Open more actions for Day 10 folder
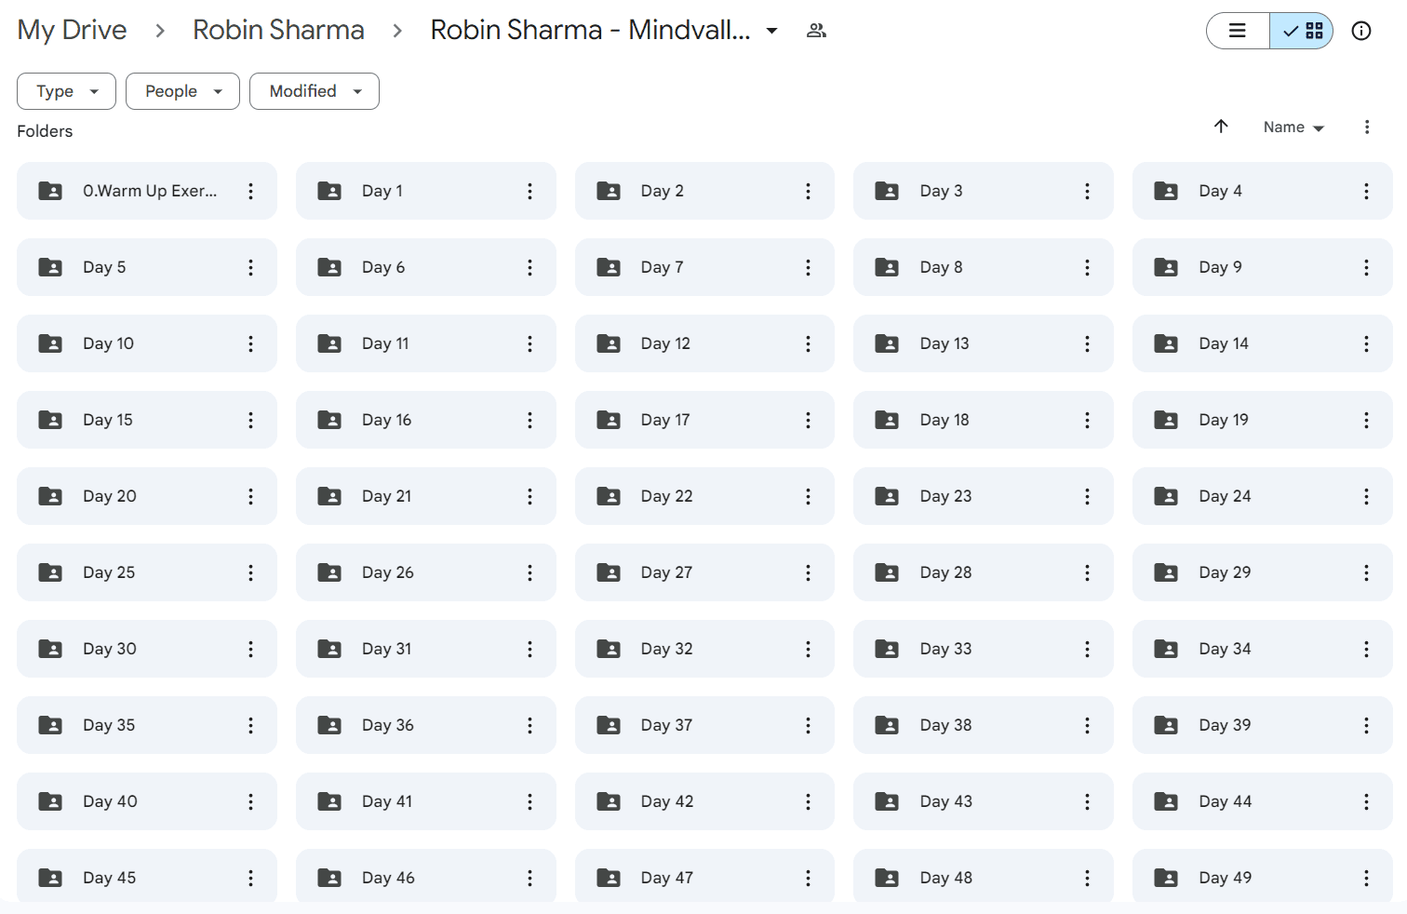The width and height of the screenshot is (1407, 914). [250, 343]
